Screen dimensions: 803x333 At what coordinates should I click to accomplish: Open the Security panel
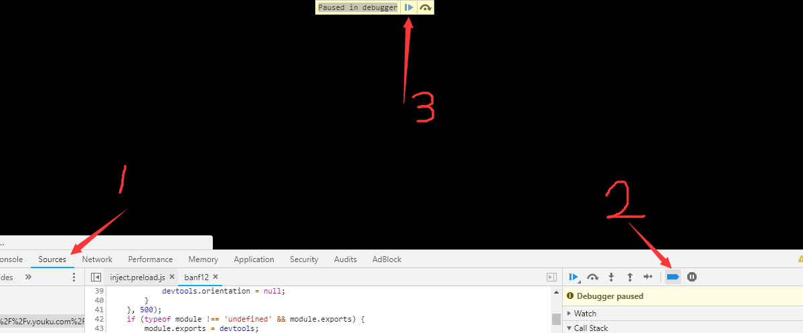(x=304, y=259)
